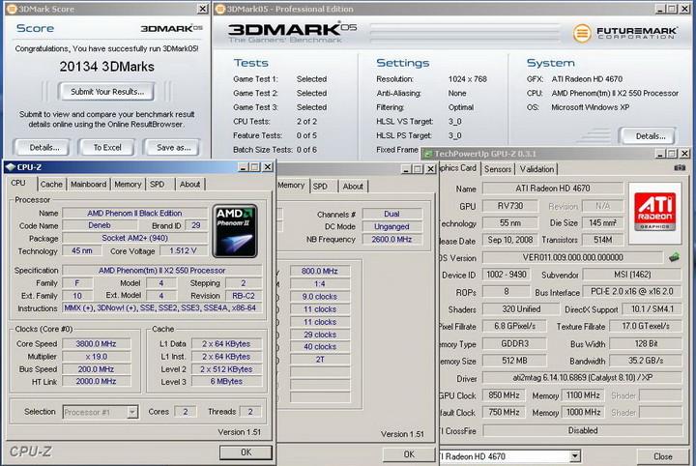Viewport: 696px width, 466px height.
Task: Click the Futuremark Corporation logo
Action: tap(625, 33)
